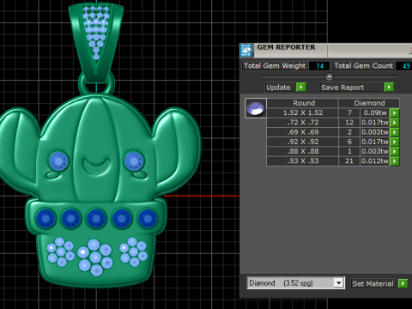Click the Total Gem Weight value .14
Image resolution: width=412 pixels, height=309 pixels.
point(319,66)
